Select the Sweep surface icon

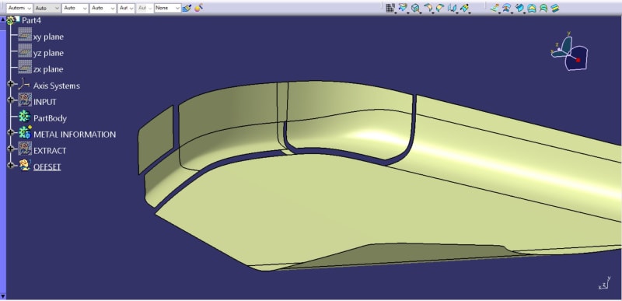(x=428, y=8)
